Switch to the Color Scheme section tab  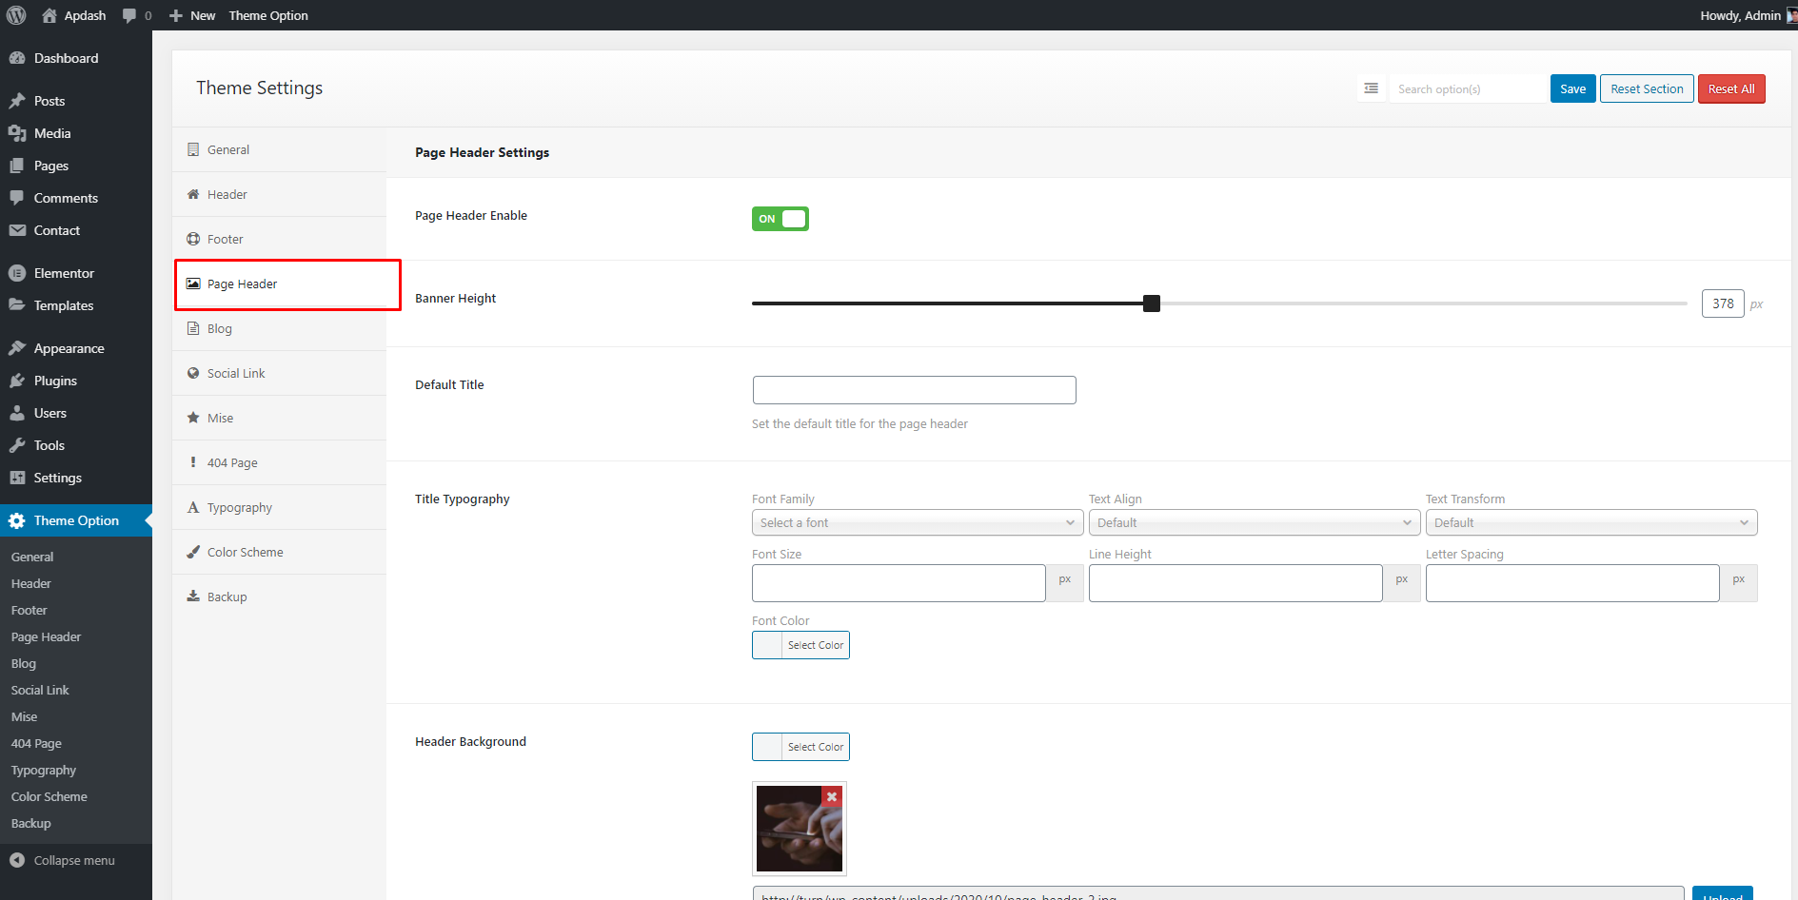tap(245, 552)
